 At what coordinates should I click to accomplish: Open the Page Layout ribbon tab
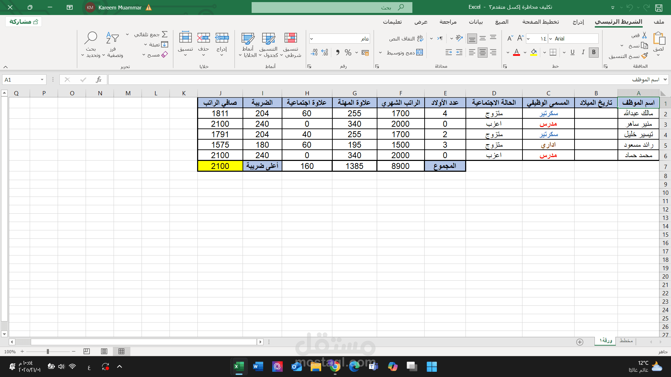540,22
